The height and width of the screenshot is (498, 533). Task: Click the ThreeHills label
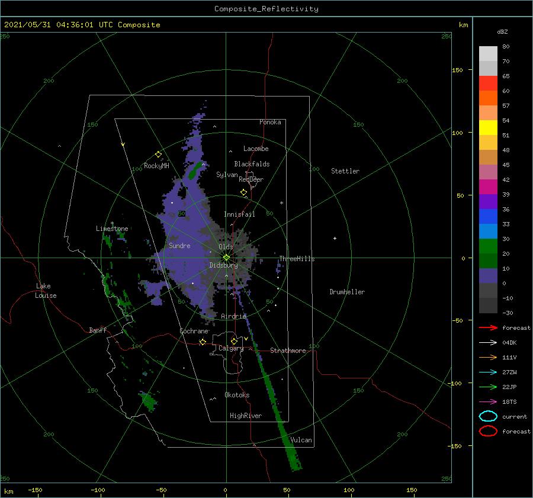pos(297,259)
